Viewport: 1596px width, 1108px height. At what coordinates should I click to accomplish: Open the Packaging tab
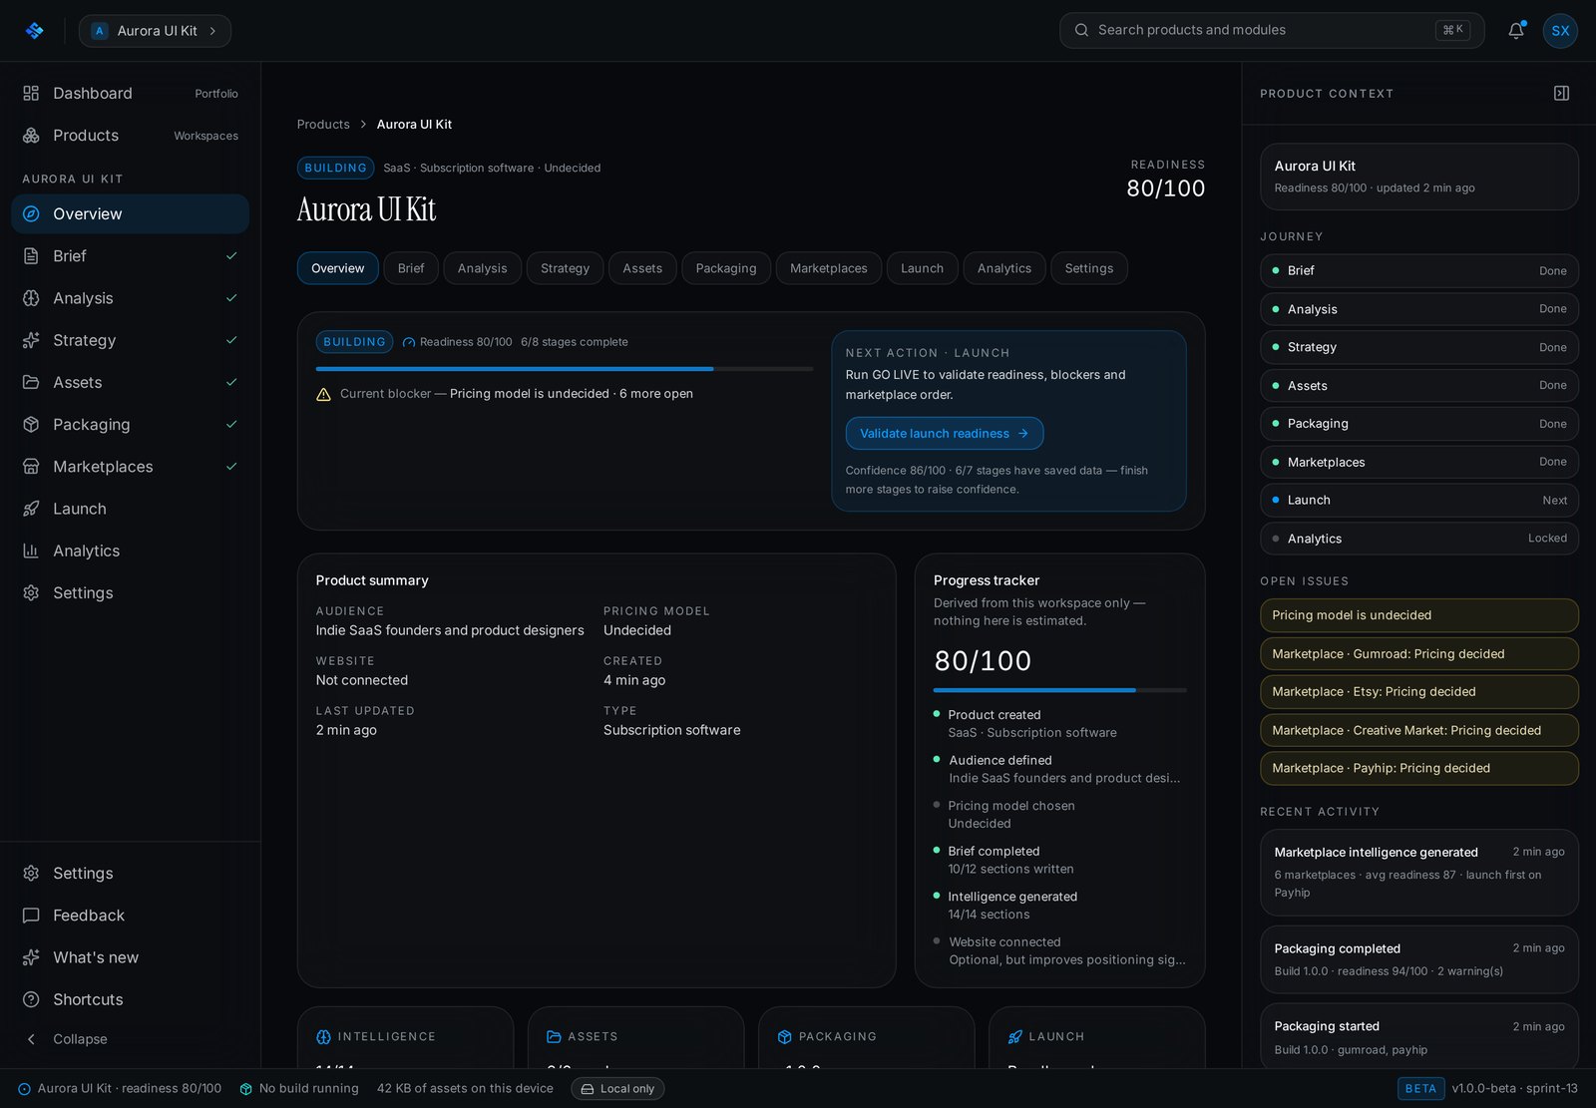726,268
